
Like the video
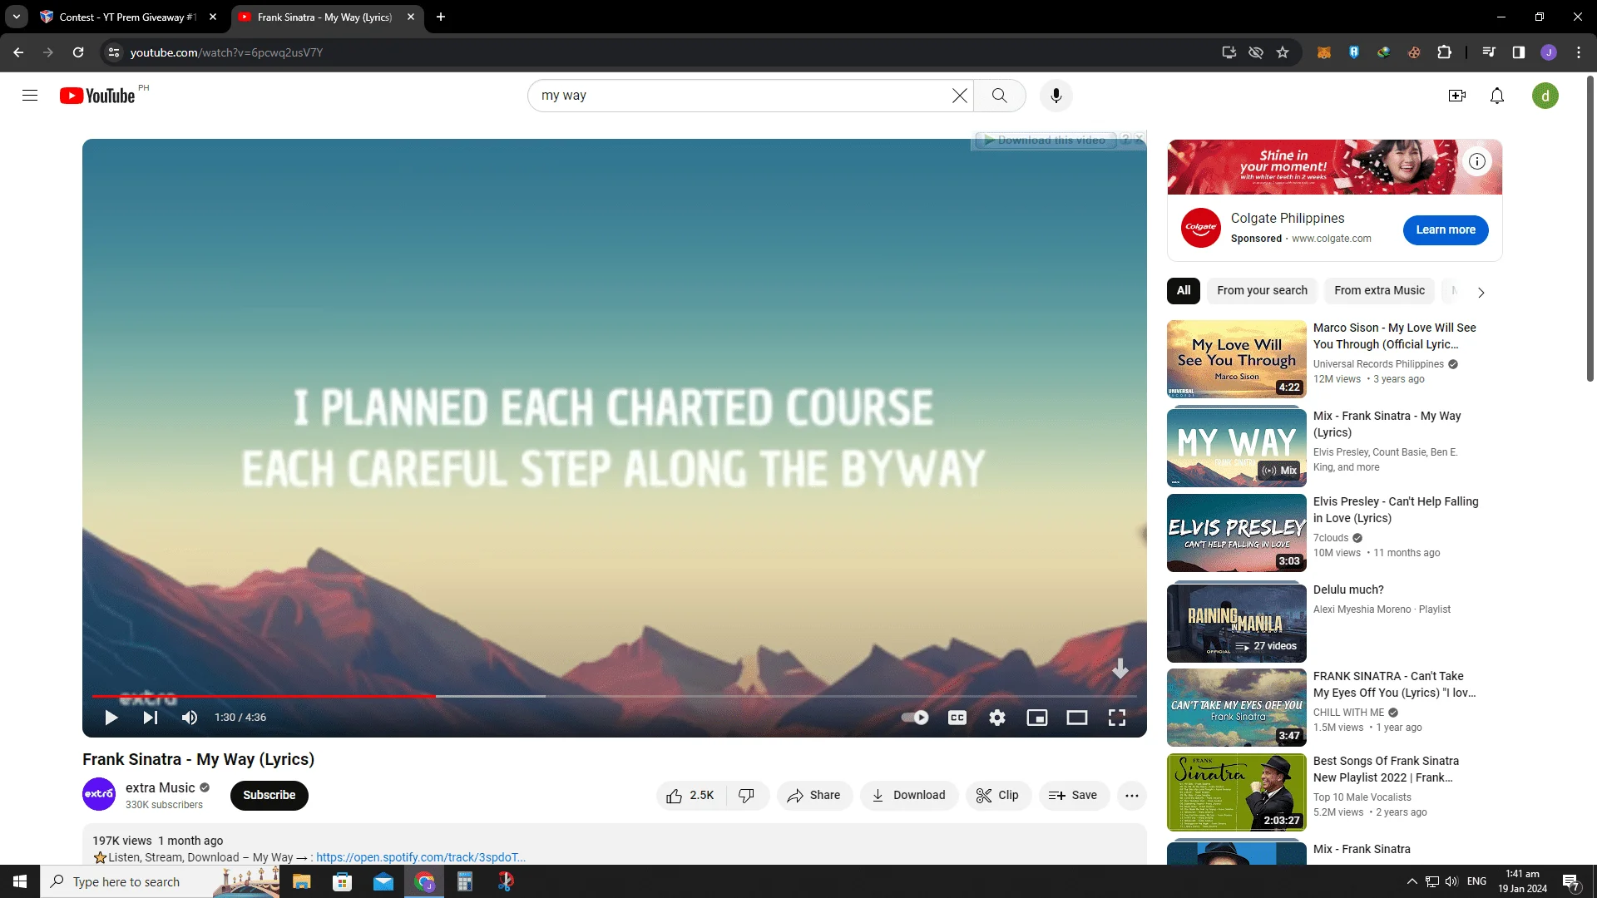tap(690, 796)
